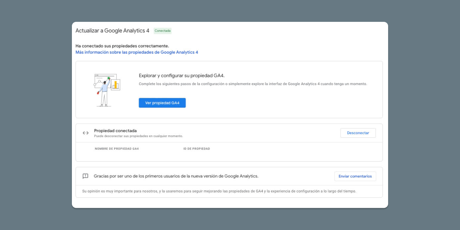Click the Nombre de propiedad GA4 column header
Image resolution: width=460 pixels, height=230 pixels.
point(117,149)
